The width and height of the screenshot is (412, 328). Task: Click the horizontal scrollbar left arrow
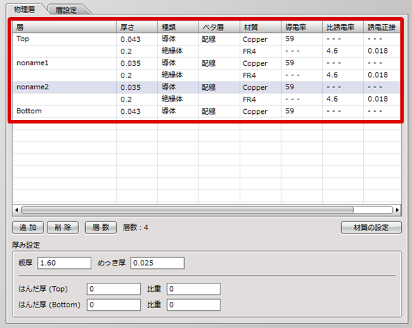pyautogui.click(x=17, y=210)
